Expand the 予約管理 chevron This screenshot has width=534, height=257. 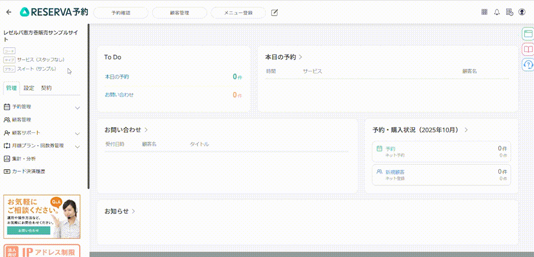[x=77, y=108]
